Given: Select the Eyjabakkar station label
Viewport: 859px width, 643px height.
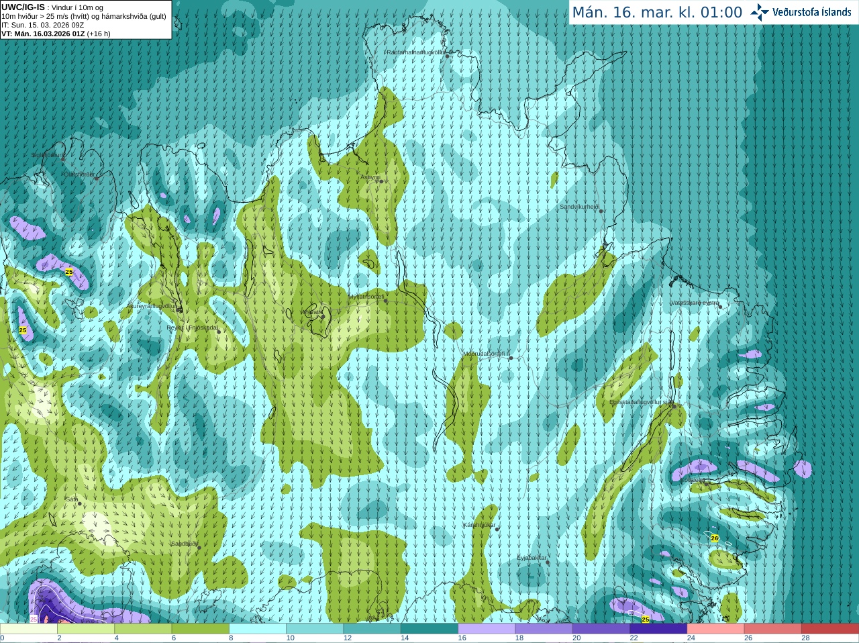Looking at the screenshot, I should [x=532, y=558].
